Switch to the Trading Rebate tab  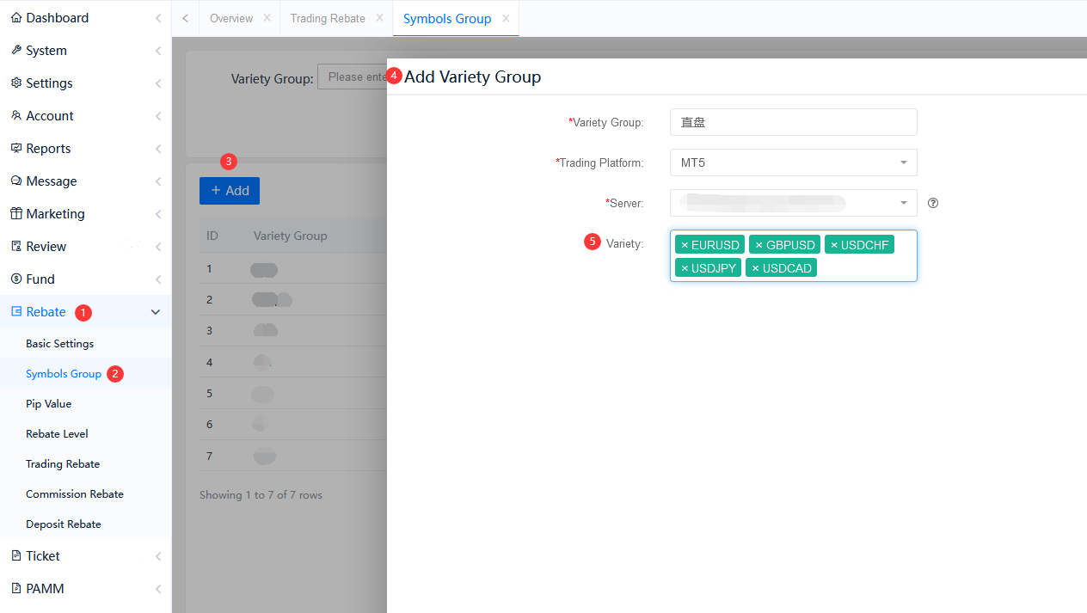328,18
